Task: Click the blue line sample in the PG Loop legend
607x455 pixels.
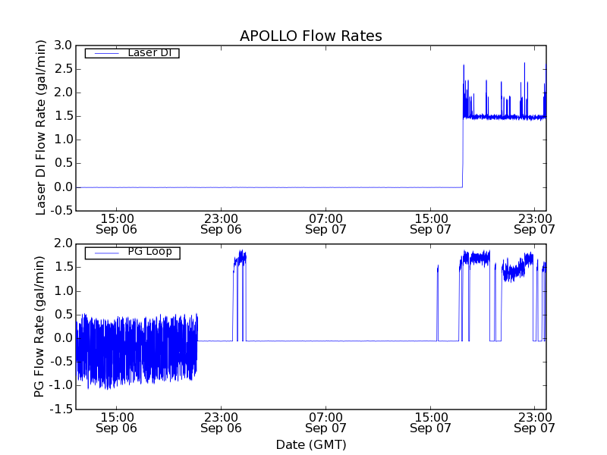Action: (x=106, y=253)
